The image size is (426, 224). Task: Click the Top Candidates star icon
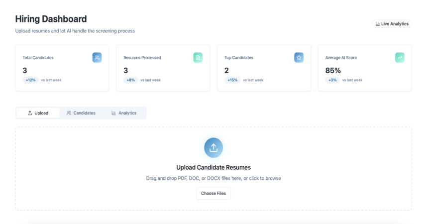[x=299, y=58]
